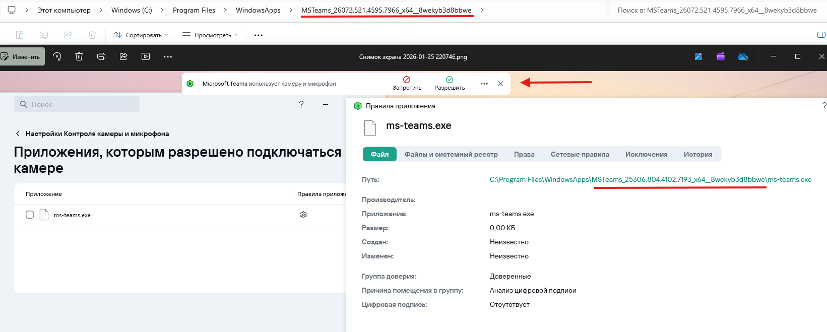Click the Отсутствует digital signature value
Viewport: 827px width, 332px height.
pyautogui.click(x=510, y=304)
